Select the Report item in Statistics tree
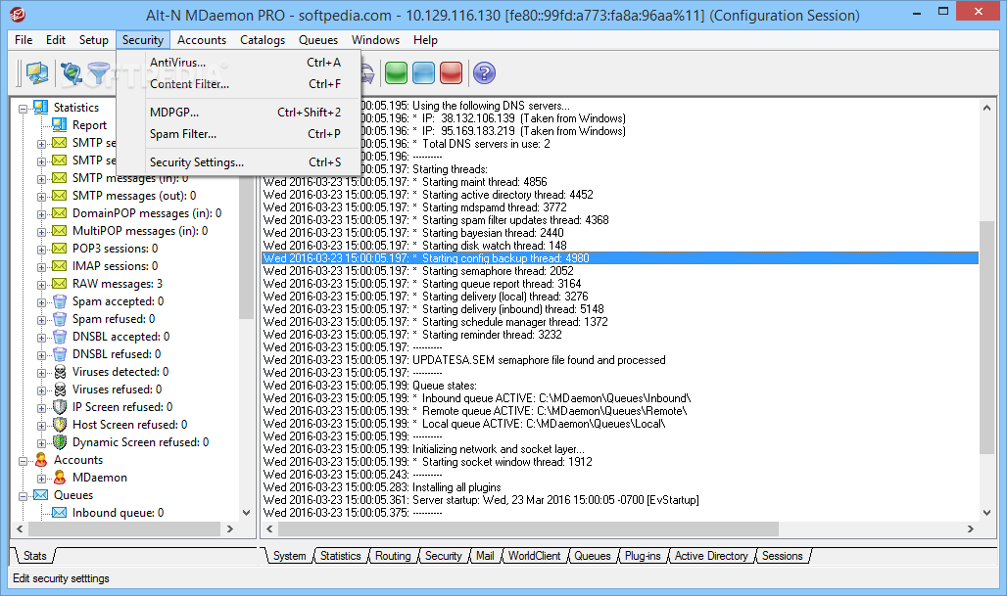 pyautogui.click(x=89, y=125)
